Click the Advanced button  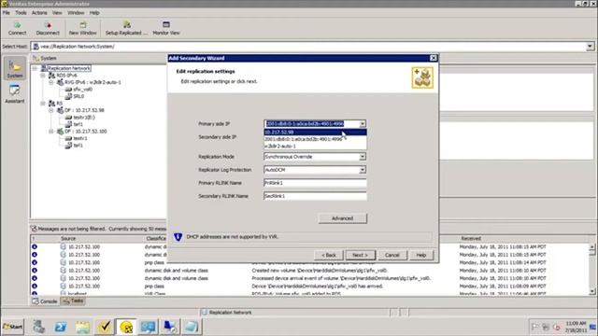click(343, 218)
